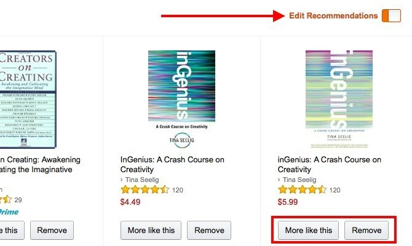Open the Creators on Creating title link

pos(40,165)
